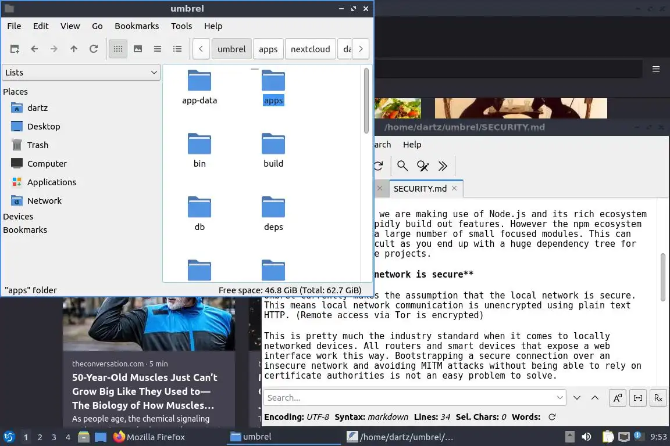
Task: Switch to the SECURITY.md tab
Action: (419, 189)
